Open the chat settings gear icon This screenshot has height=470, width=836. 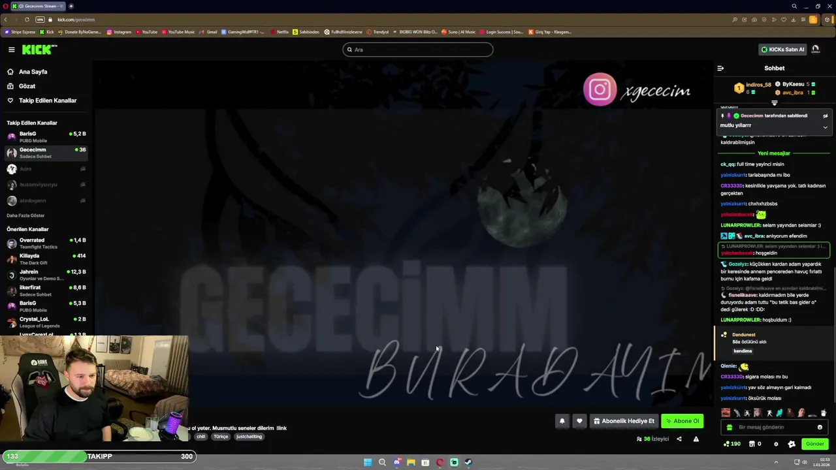point(776,444)
